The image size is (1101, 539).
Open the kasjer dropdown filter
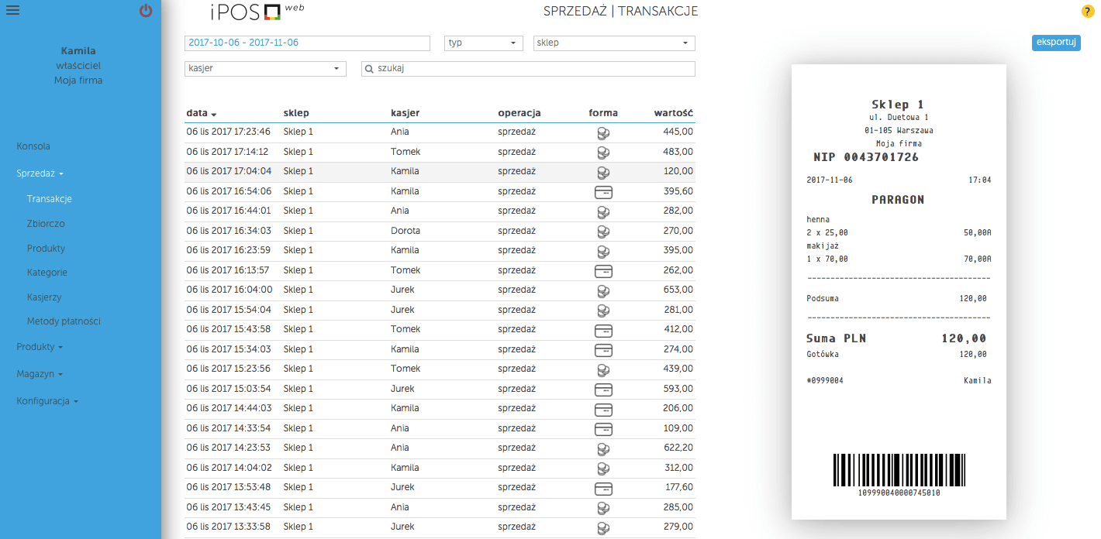pos(265,69)
